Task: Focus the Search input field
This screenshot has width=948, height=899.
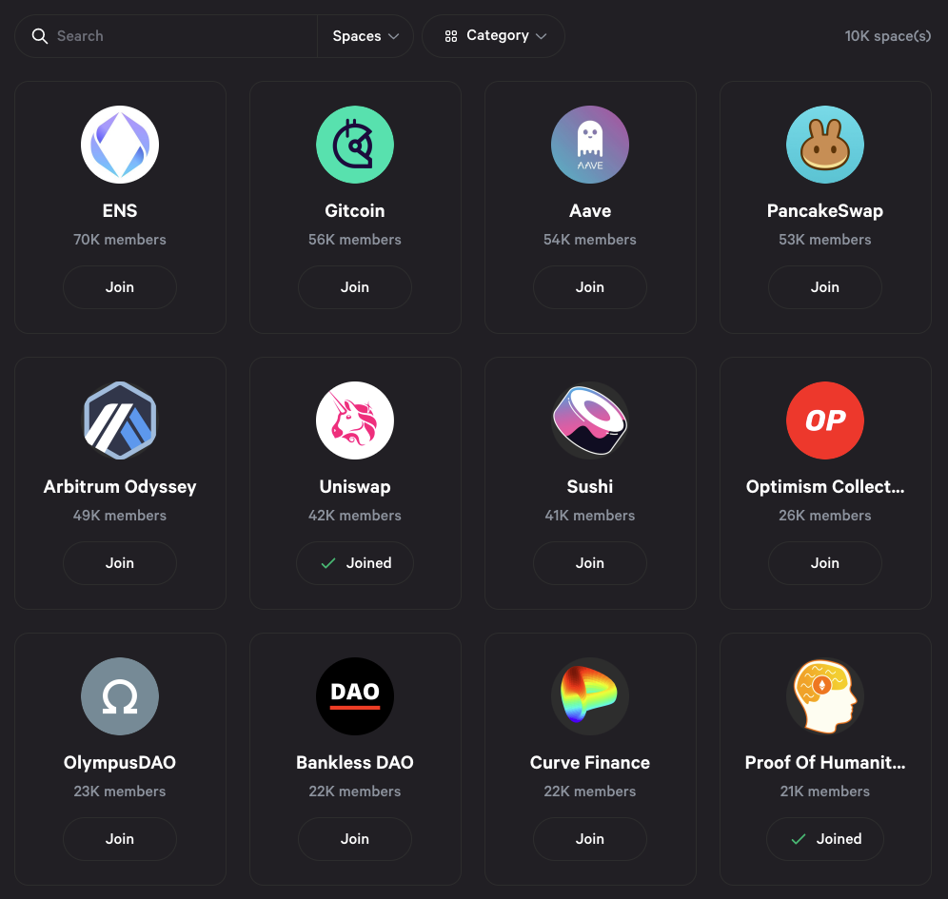Action: coord(167,36)
